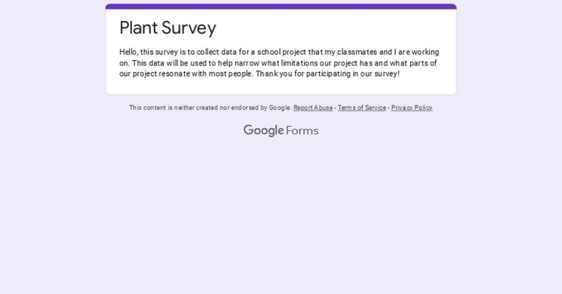
Task: Click the Google content disclaimer text
Action: point(210,108)
